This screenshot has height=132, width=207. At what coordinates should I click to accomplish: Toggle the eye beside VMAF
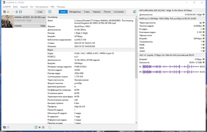coord(204,51)
